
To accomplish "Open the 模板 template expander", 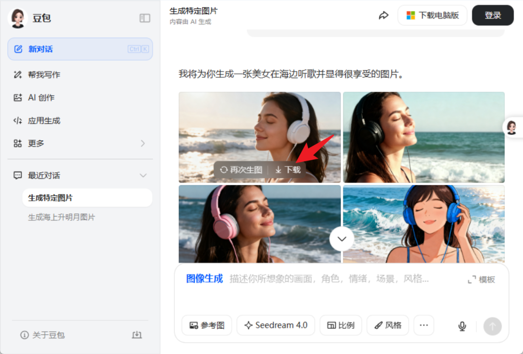I will 481,280.
